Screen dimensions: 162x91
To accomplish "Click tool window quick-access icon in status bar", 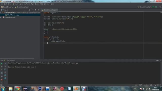I will 1,85.
